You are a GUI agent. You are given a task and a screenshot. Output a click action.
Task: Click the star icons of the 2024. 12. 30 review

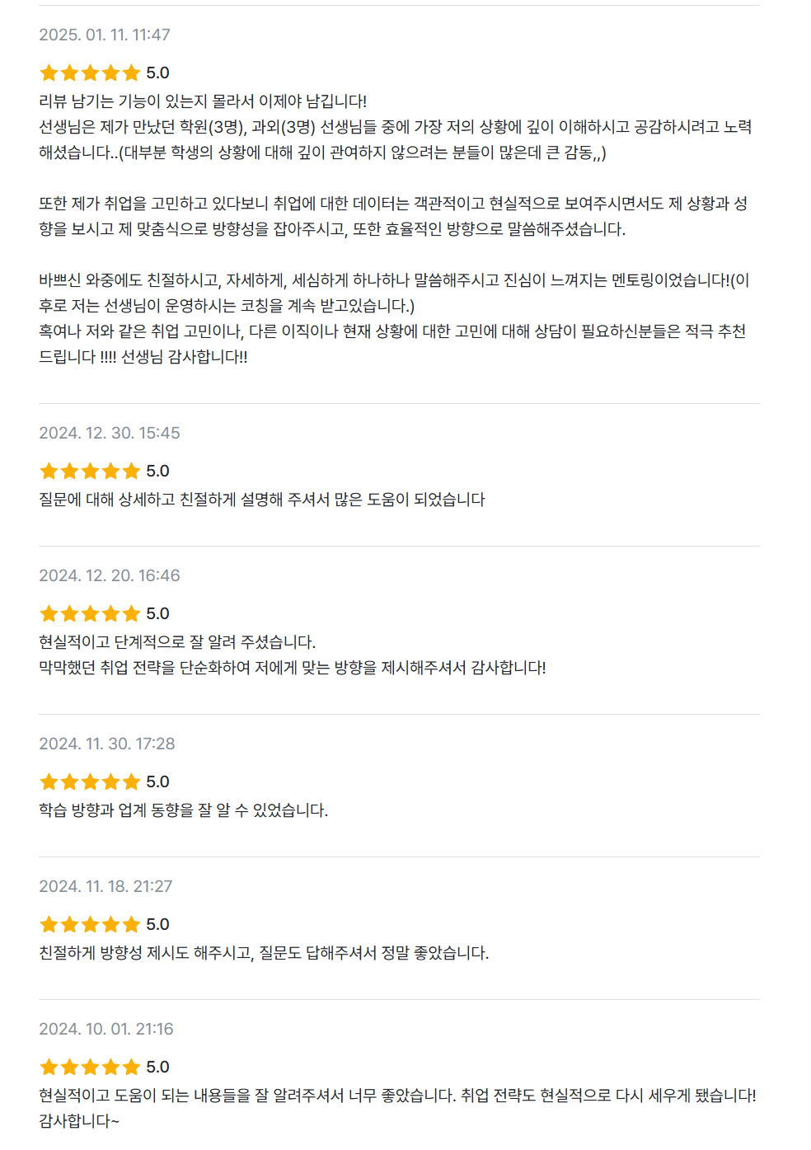[90, 471]
